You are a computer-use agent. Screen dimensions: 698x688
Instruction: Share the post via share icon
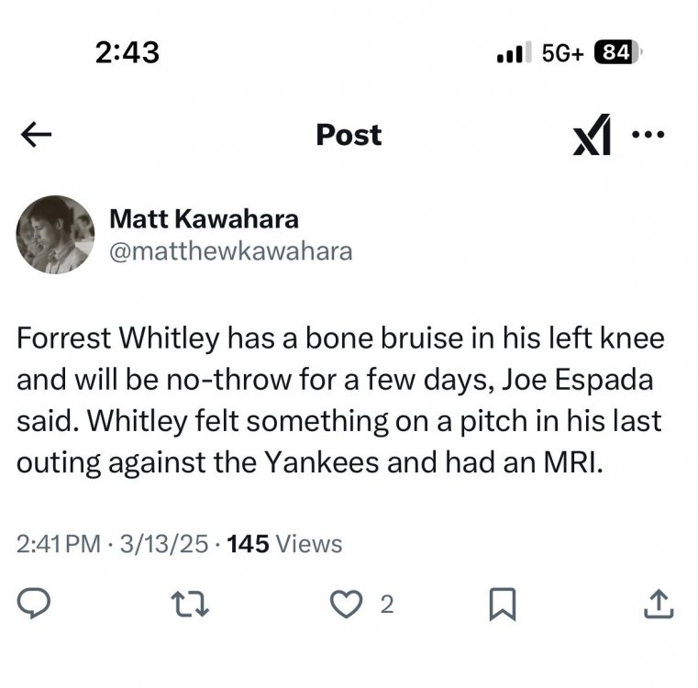coord(660,603)
